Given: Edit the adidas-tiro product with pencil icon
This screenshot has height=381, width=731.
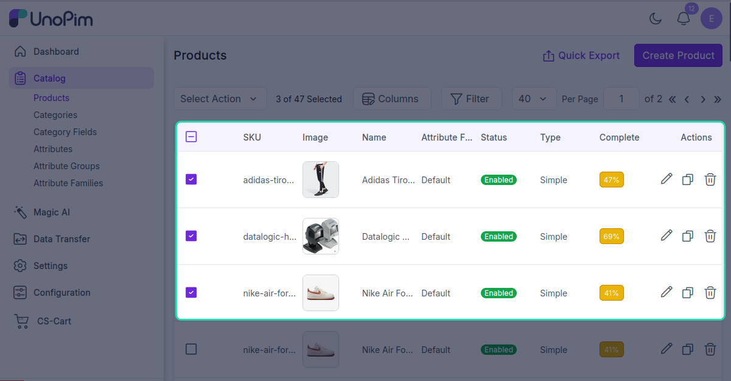Looking at the screenshot, I should coord(666,179).
